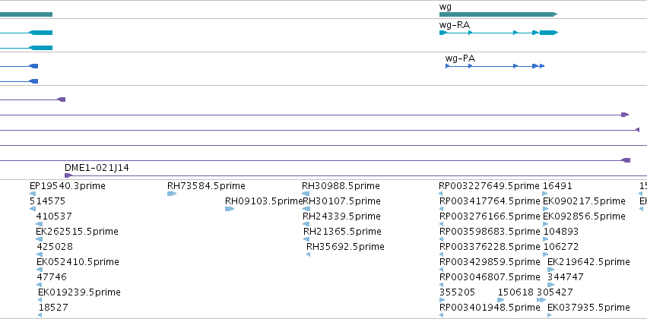Select the 344747 arrow glyph
The image size is (647, 319).
(x=551, y=286)
